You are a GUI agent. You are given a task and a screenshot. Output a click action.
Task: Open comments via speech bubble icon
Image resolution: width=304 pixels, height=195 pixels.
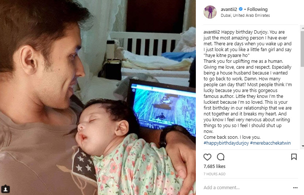pyautogui.click(x=221, y=157)
